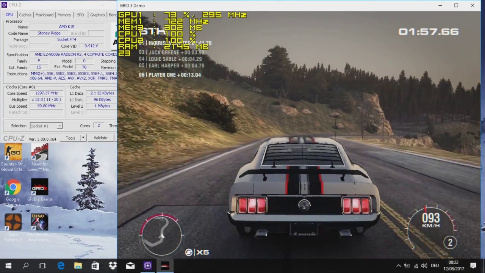Select the CPU tab in CPU-Z
485x273 pixels.
click(9, 14)
